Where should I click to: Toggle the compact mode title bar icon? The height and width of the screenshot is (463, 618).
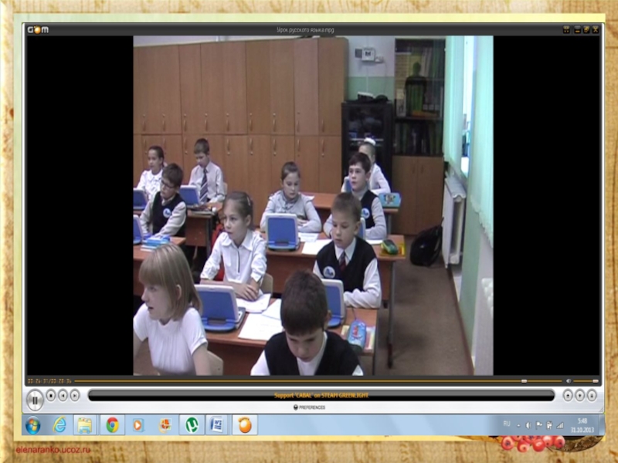[x=566, y=29]
